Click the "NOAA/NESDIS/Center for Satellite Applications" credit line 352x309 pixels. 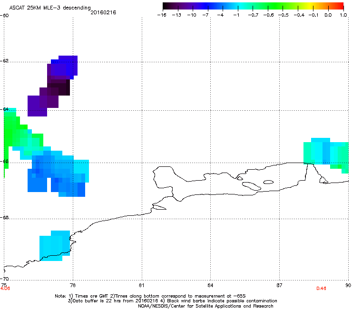[x=205, y=306]
